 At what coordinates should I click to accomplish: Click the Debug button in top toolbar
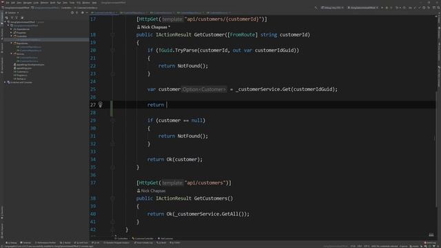(387, 8)
